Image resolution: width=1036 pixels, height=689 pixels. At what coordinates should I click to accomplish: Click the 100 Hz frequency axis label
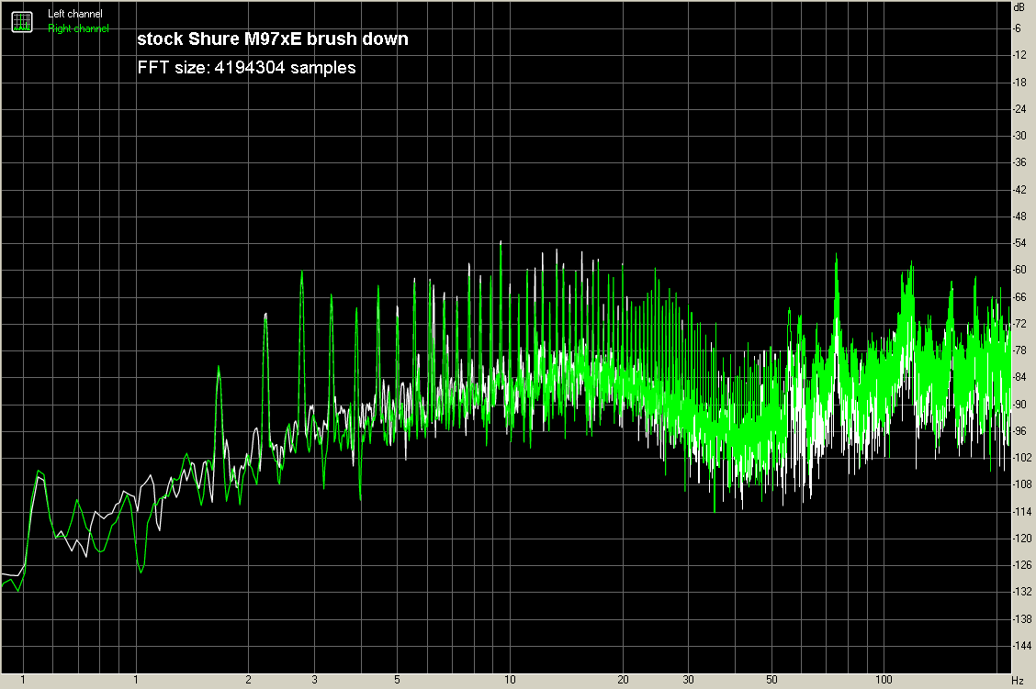[884, 680]
